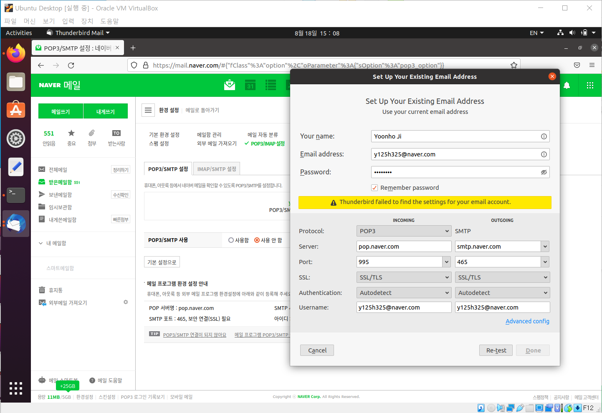Show info for the Your name field

tap(544, 136)
